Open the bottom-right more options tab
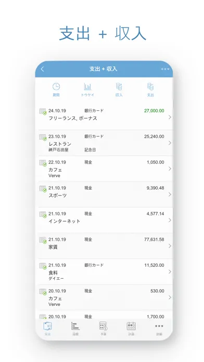 159,328
